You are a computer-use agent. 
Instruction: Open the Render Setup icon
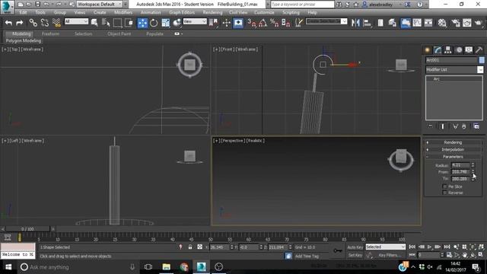(x=456, y=23)
